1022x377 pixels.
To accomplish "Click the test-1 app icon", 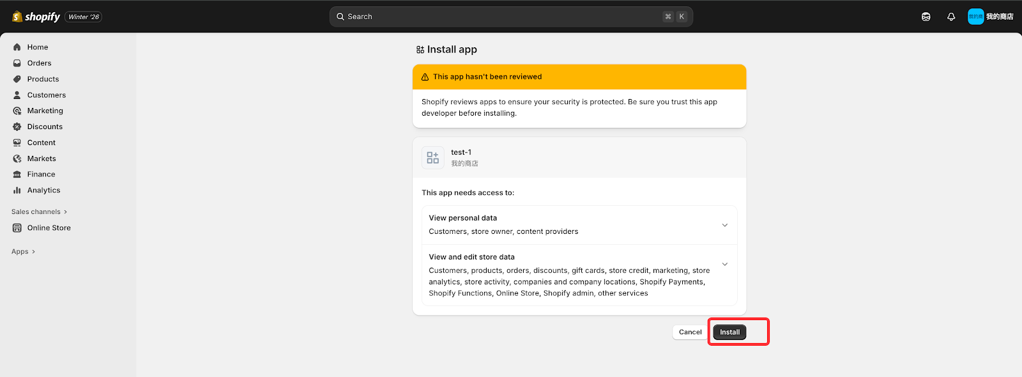I will (x=433, y=158).
